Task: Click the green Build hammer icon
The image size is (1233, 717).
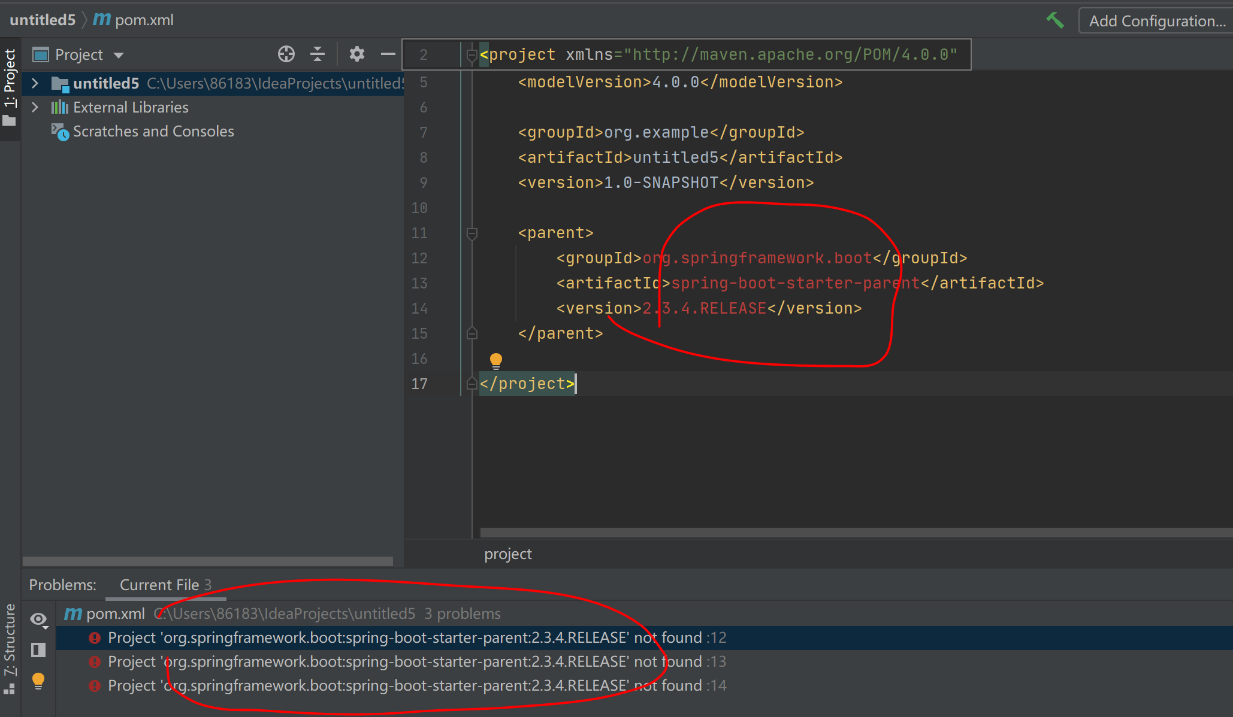Action: coord(1055,20)
